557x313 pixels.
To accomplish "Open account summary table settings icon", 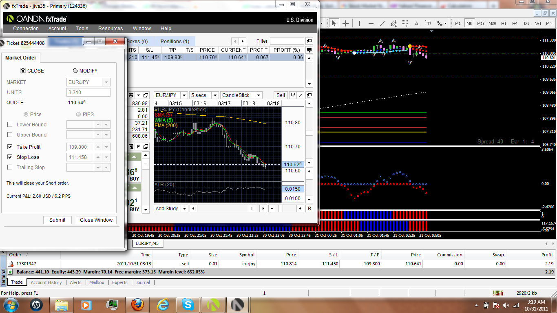I will 131,95.
